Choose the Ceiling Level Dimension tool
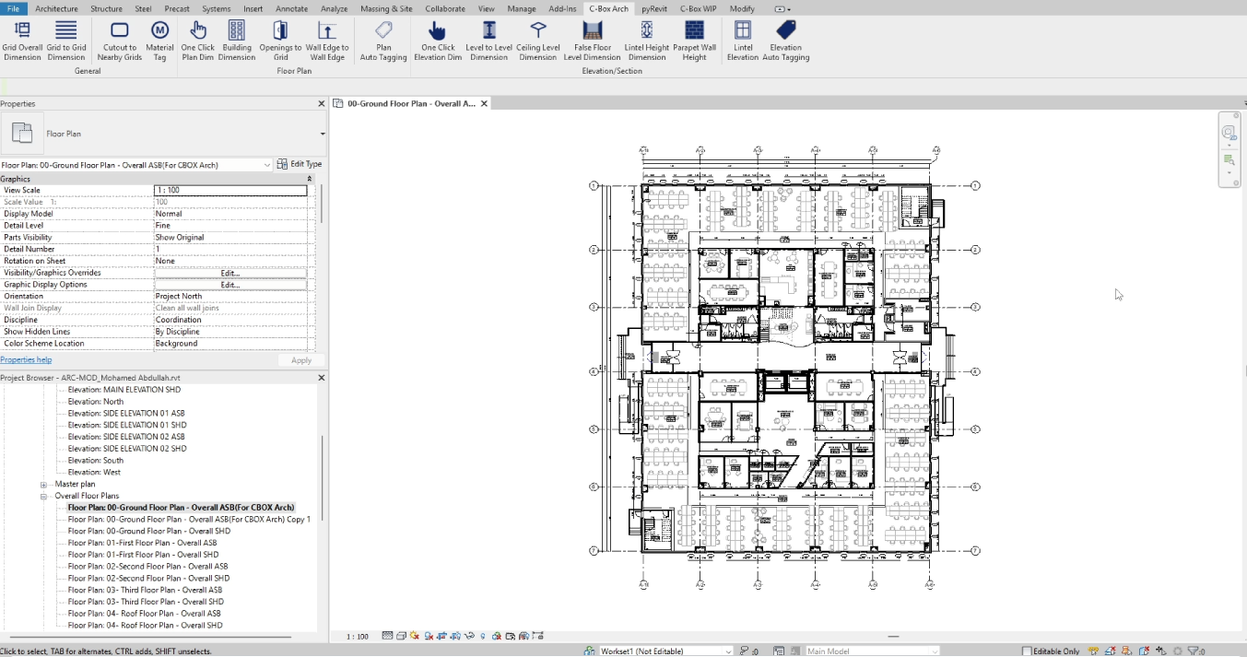 (537, 41)
